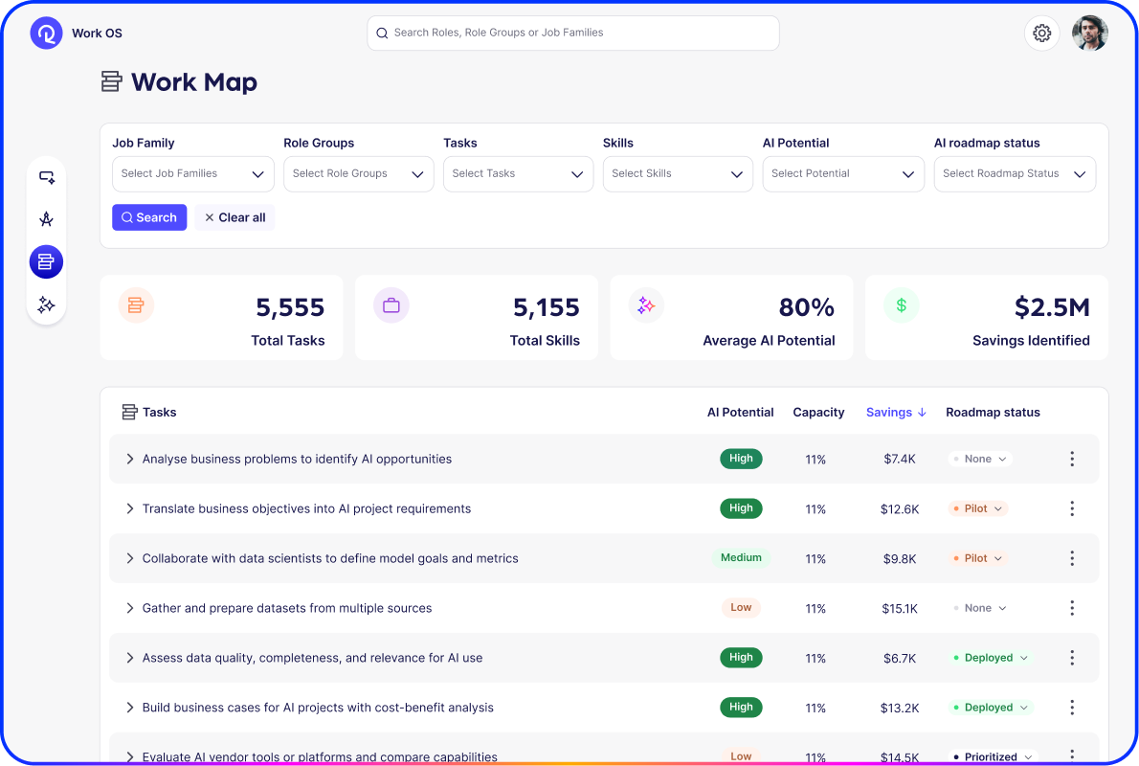Select the active Work Map sidebar icon
The image size is (1139, 766).
[46, 261]
